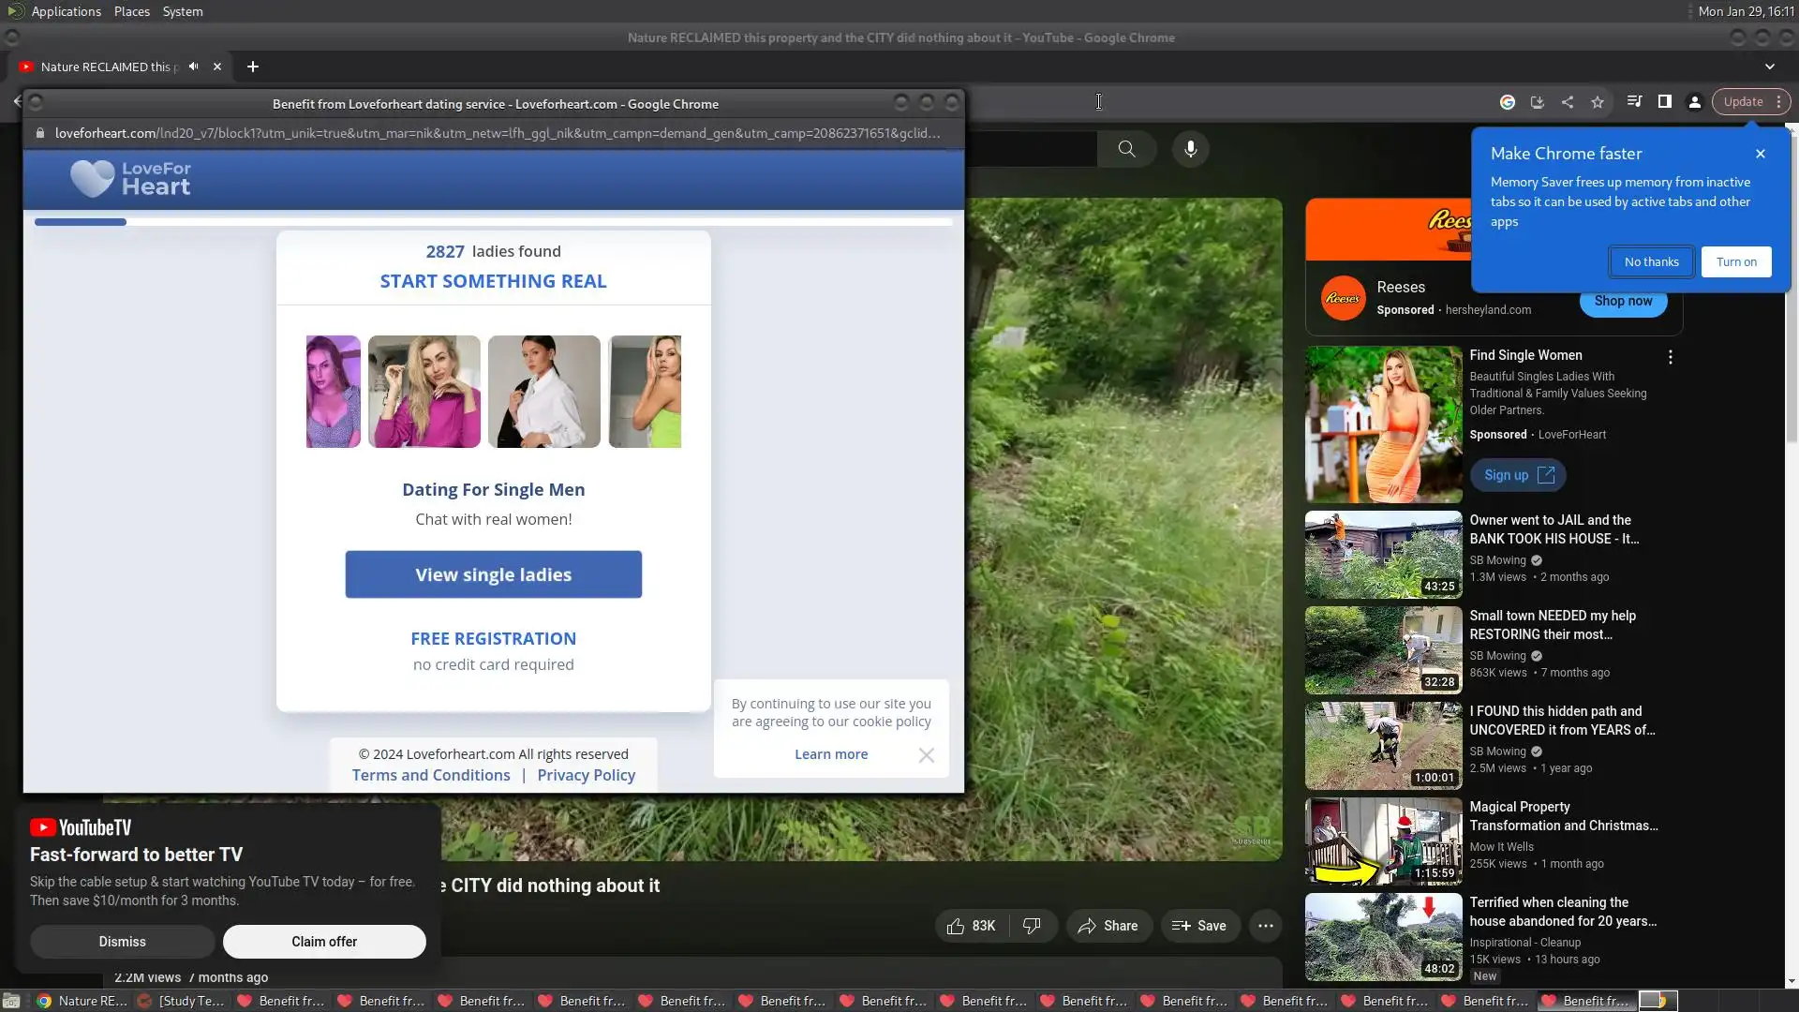
Task: Open the Chrome side panel icon
Action: click(x=1665, y=102)
